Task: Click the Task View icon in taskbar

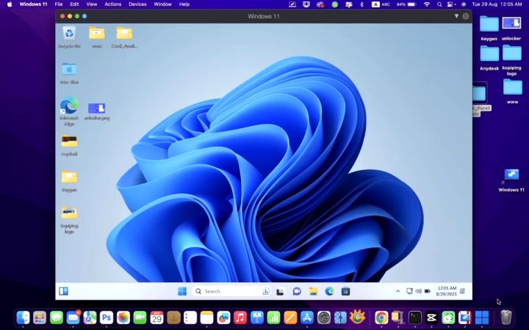Action: click(280, 291)
